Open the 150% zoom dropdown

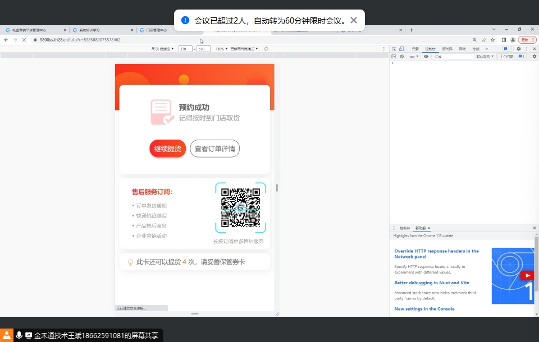(x=221, y=49)
